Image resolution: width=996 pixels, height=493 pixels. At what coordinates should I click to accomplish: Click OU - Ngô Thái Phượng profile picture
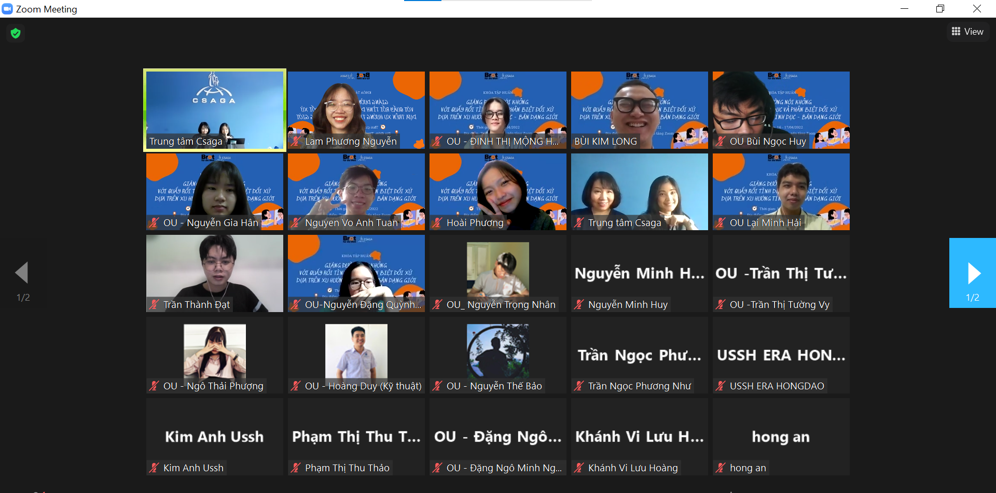(x=214, y=351)
